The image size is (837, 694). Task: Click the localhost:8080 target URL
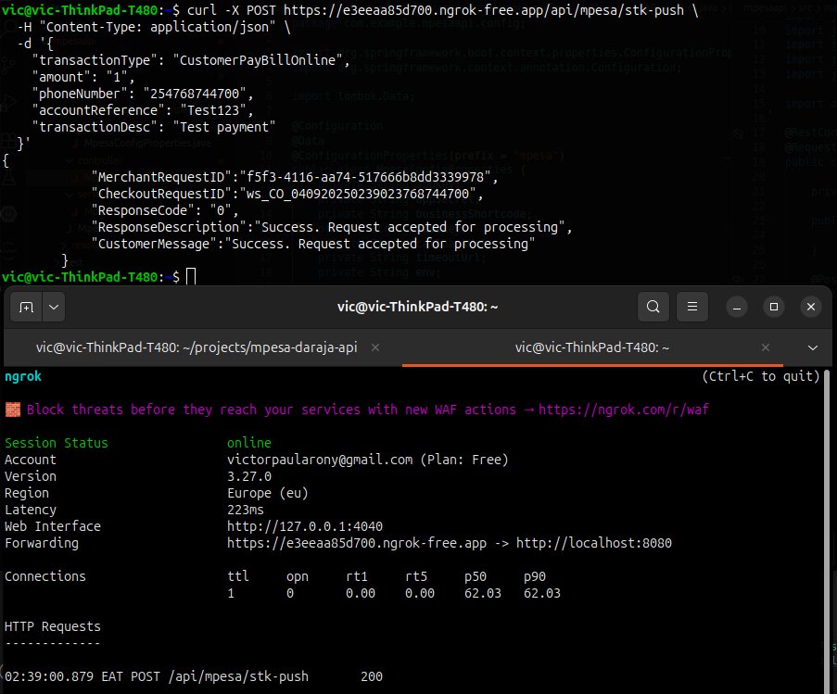click(593, 543)
